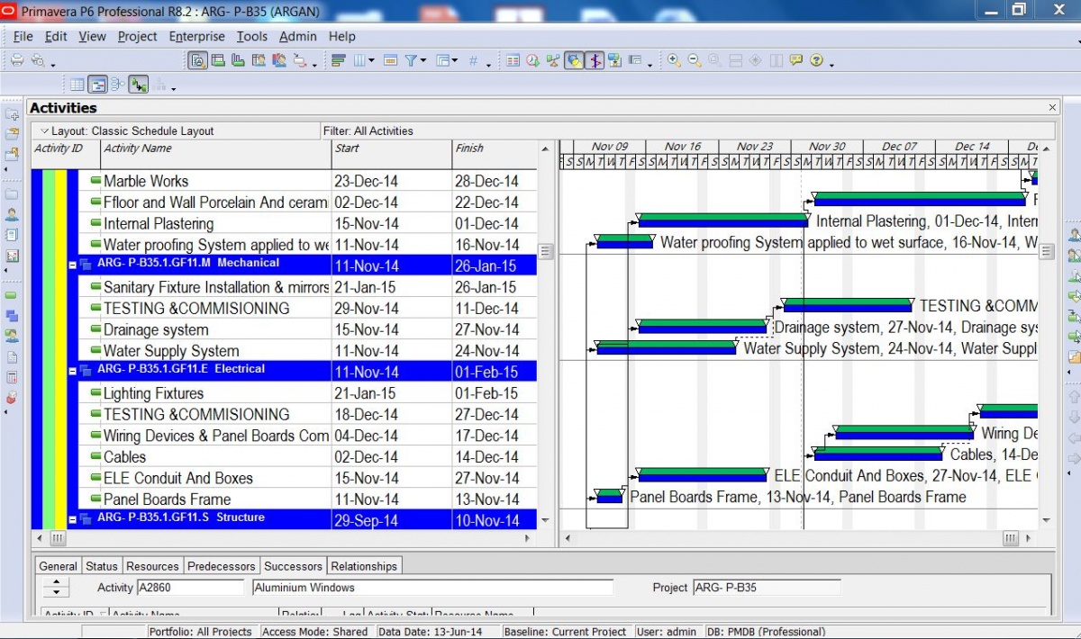
Task: Sort by the Start column header
Action: [391, 155]
